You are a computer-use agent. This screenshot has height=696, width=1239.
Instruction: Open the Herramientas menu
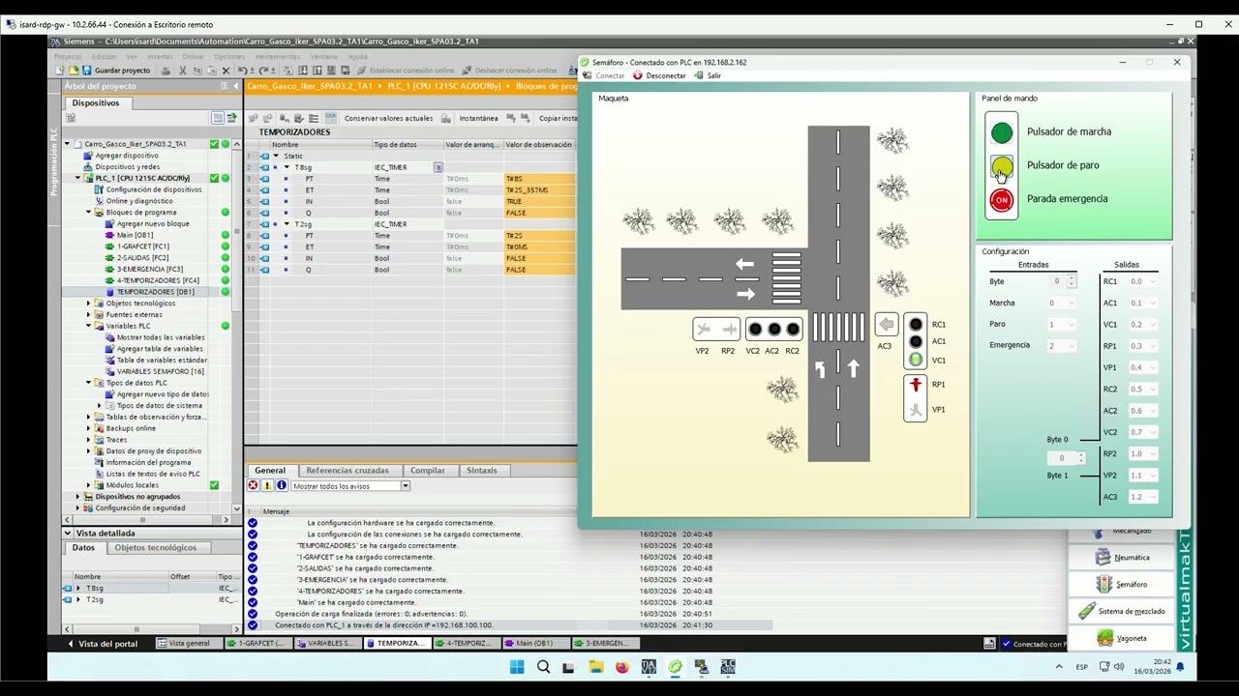[x=277, y=57]
